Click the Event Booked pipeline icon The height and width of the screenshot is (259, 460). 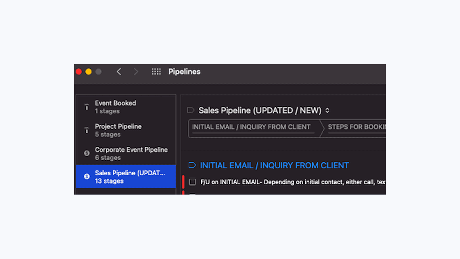[87, 107]
